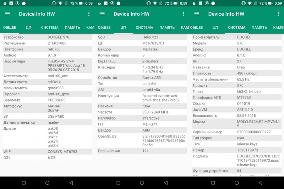Tap recents square button on right screen
This screenshot has height=189, width=284.
[213, 183]
